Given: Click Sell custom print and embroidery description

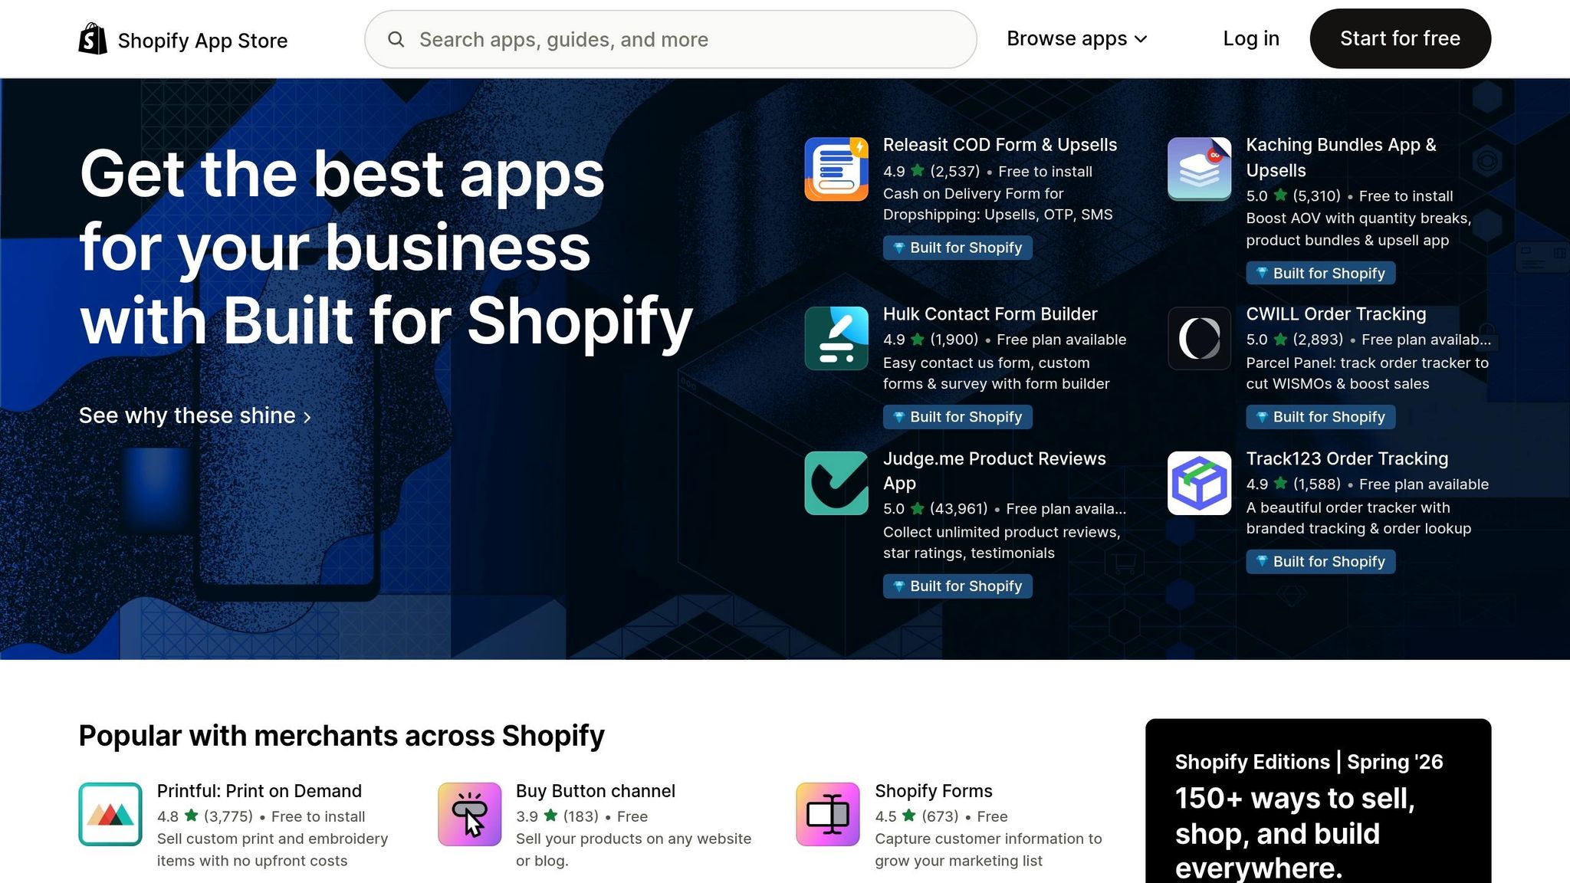Looking at the screenshot, I should pos(272,850).
